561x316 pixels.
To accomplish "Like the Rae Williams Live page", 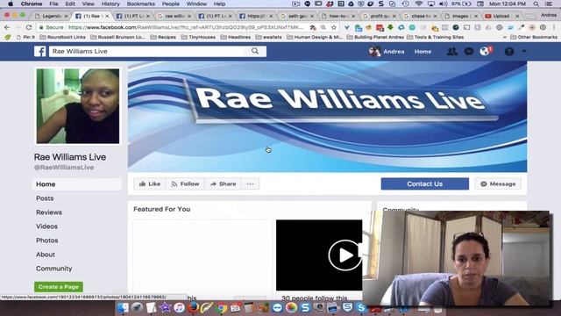I will coord(150,183).
